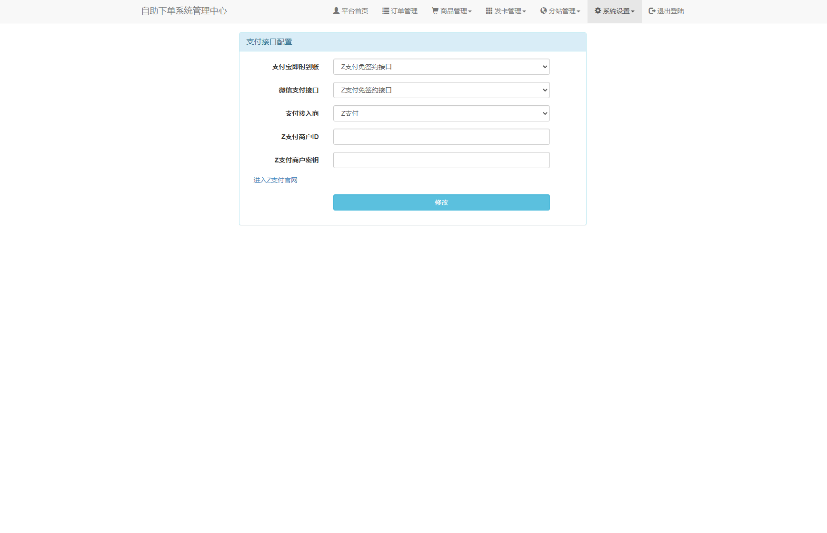Open the 系统设置 dropdown menu
Viewport: 827px width, 533px height.
(614, 11)
